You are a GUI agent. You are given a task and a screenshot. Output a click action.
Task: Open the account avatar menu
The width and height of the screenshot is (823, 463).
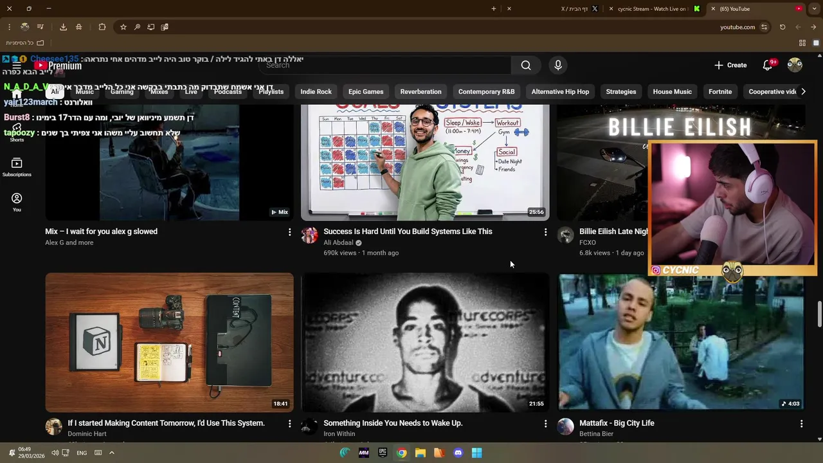[x=795, y=65]
